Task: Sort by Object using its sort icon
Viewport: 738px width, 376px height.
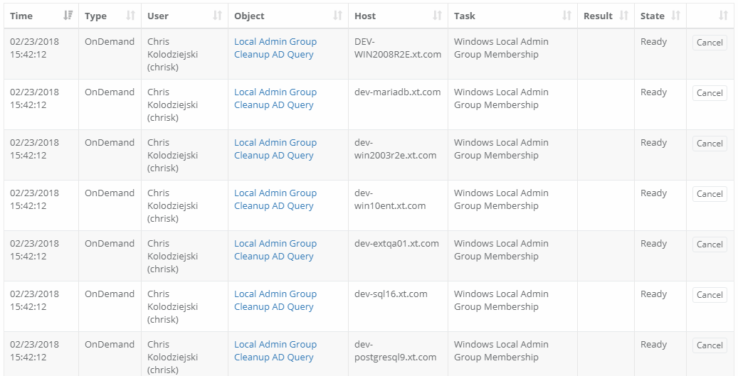Action: click(x=337, y=16)
